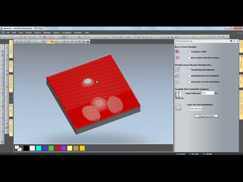Pin the 3D Rest Machining panel
243x182 pixels.
(x=234, y=41)
